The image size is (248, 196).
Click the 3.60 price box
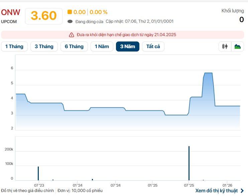[44, 16]
